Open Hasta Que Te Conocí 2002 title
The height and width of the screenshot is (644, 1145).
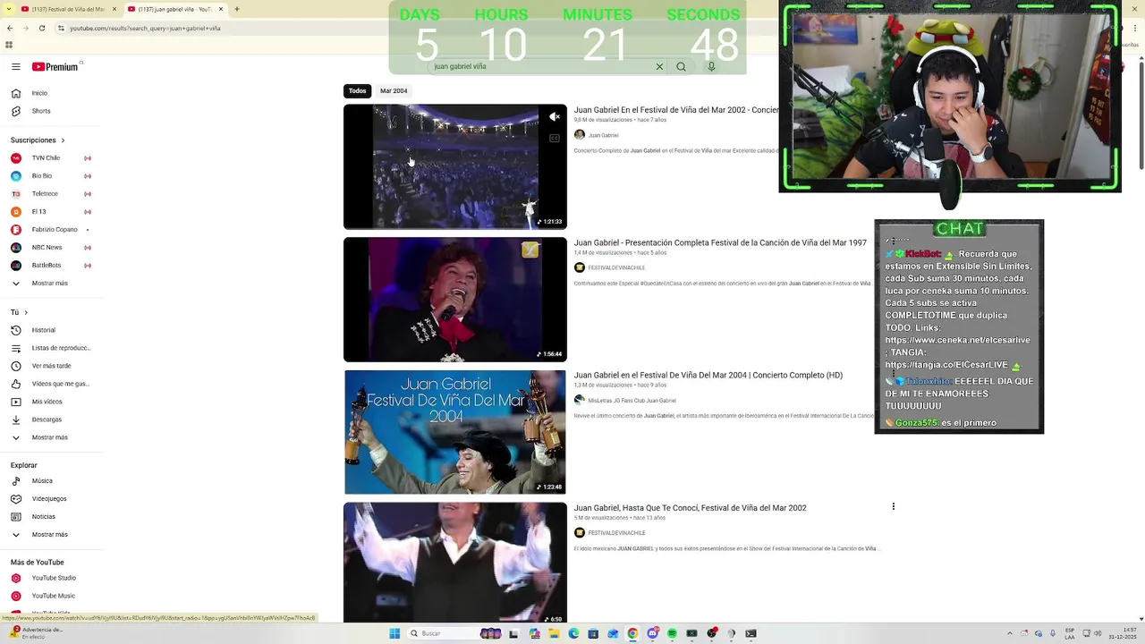pyautogui.click(x=690, y=508)
